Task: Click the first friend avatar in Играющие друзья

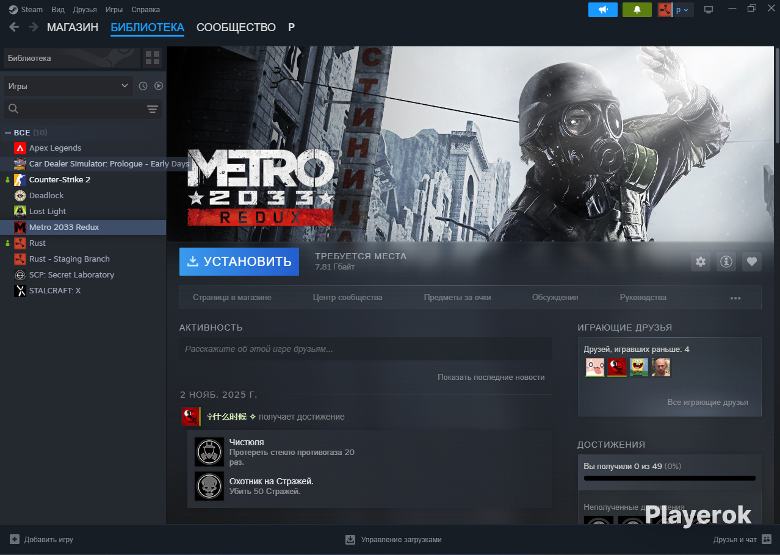Action: tap(595, 367)
